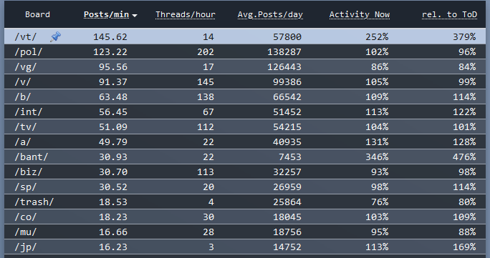Click the 32257 average posts value
Viewport: 490px width, 258px height.
287,172
